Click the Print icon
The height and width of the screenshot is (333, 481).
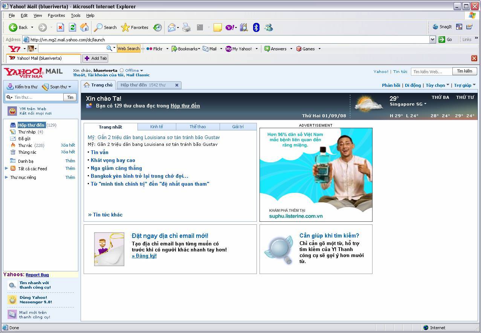[186, 27]
